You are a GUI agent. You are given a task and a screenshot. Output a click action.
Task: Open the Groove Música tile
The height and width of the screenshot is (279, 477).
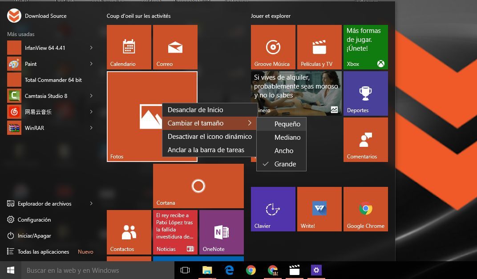[x=273, y=47]
